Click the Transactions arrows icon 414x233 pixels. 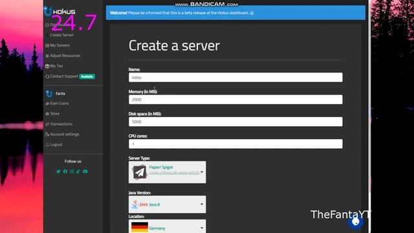(47, 124)
